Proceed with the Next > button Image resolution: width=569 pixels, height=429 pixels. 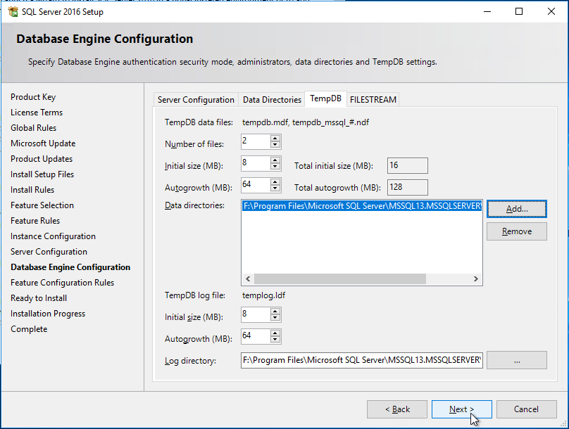pyautogui.click(x=461, y=409)
